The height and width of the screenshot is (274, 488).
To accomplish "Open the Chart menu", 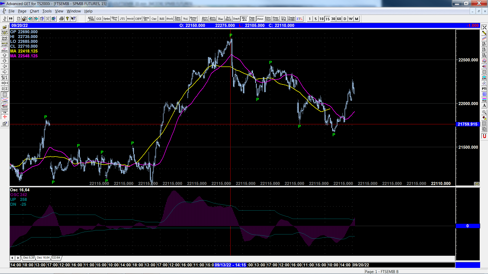I will [34, 11].
